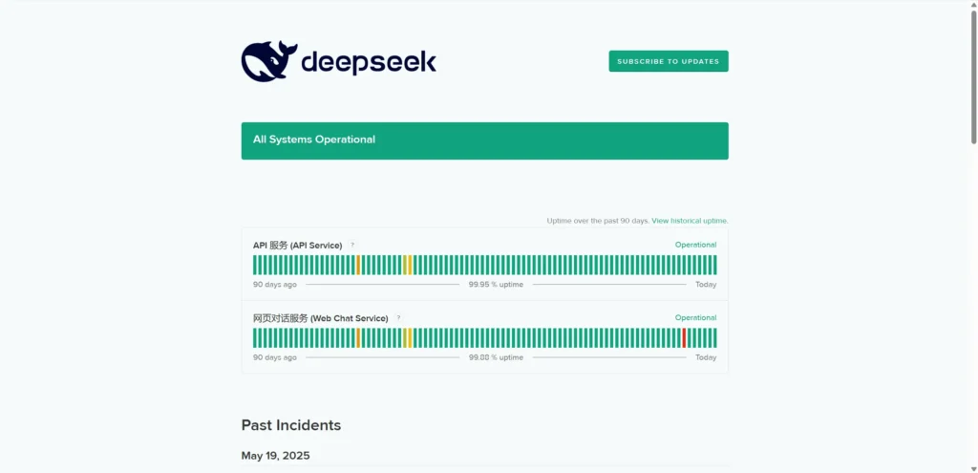
Task: Click the last yellow bar in API Service uptime
Action: [x=410, y=265]
